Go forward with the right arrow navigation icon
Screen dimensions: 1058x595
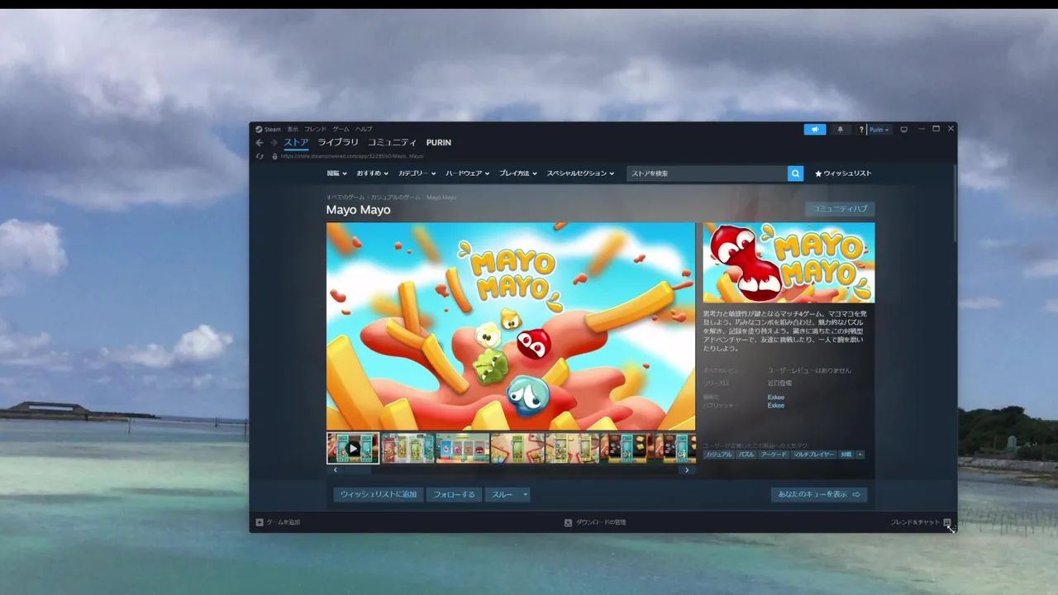(274, 143)
